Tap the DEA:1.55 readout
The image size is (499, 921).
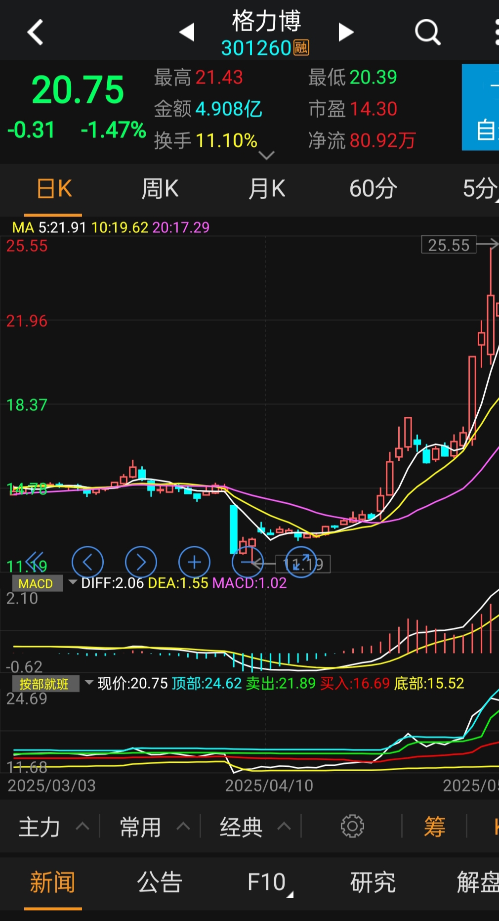click(178, 583)
